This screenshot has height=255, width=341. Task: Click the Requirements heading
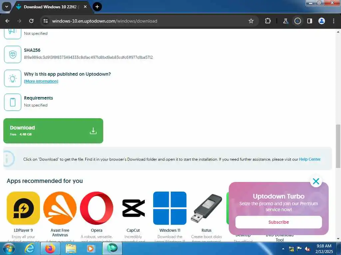[39, 98]
